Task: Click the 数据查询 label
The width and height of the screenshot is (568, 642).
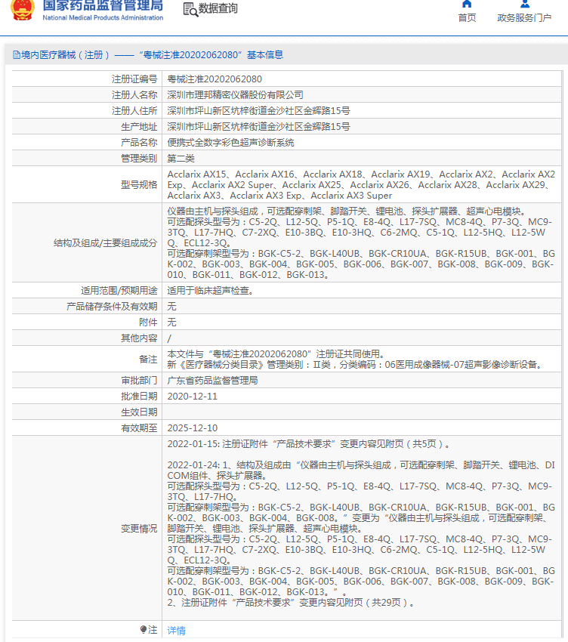Action: click(218, 8)
